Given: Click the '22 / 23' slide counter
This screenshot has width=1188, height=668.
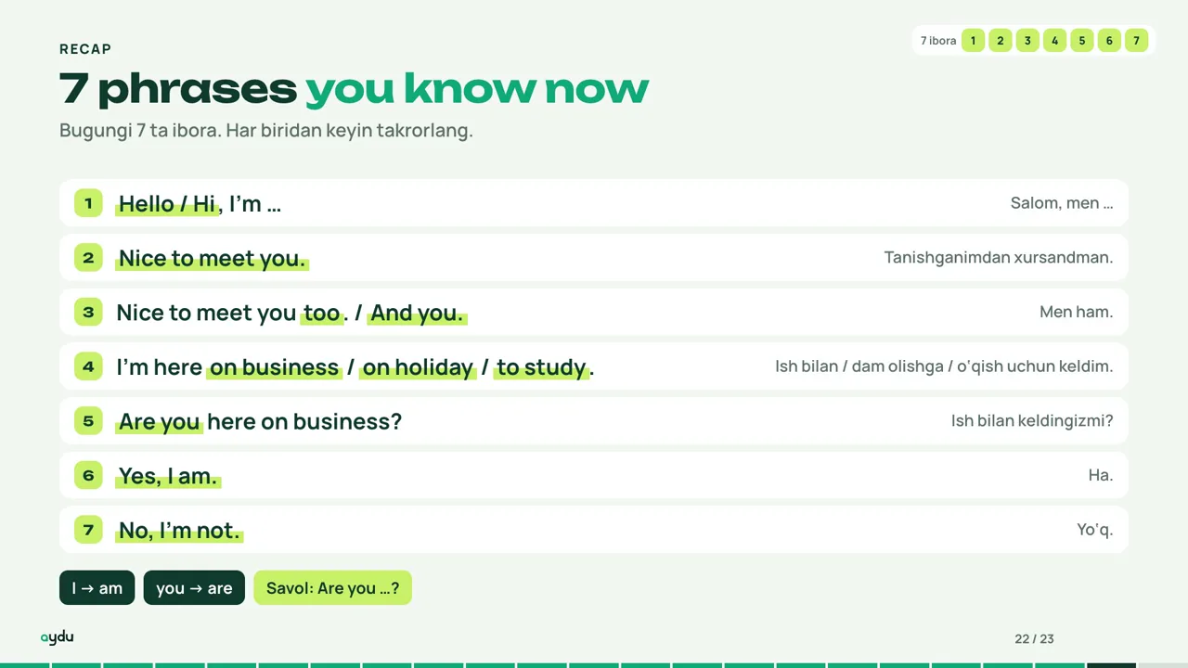Looking at the screenshot, I should 1034,639.
